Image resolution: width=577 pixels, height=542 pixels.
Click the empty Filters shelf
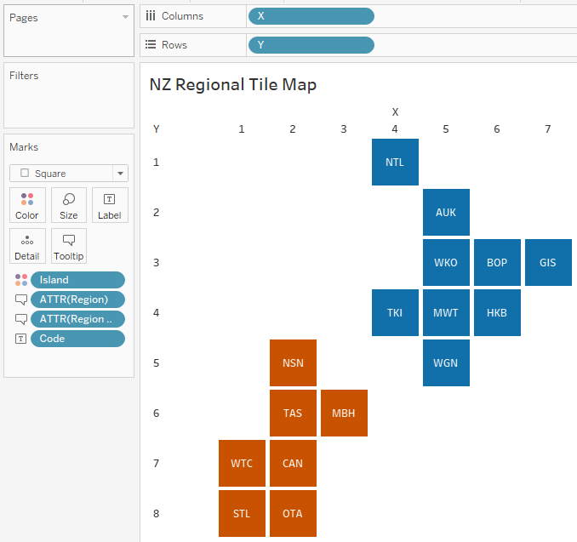[x=69, y=104]
